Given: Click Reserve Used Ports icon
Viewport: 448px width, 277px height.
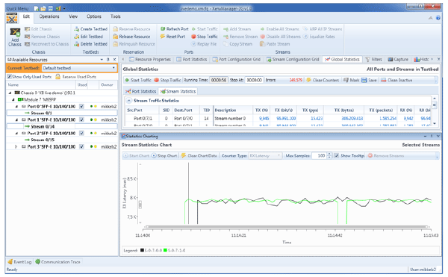Looking at the screenshot, I should tap(58, 77).
